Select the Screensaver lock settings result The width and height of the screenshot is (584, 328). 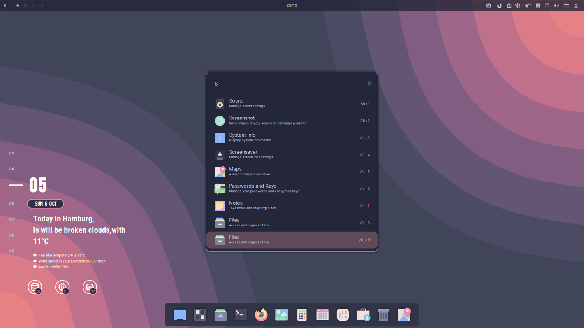pyautogui.click(x=292, y=155)
